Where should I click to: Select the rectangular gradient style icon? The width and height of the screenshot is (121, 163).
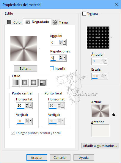point(25,83)
